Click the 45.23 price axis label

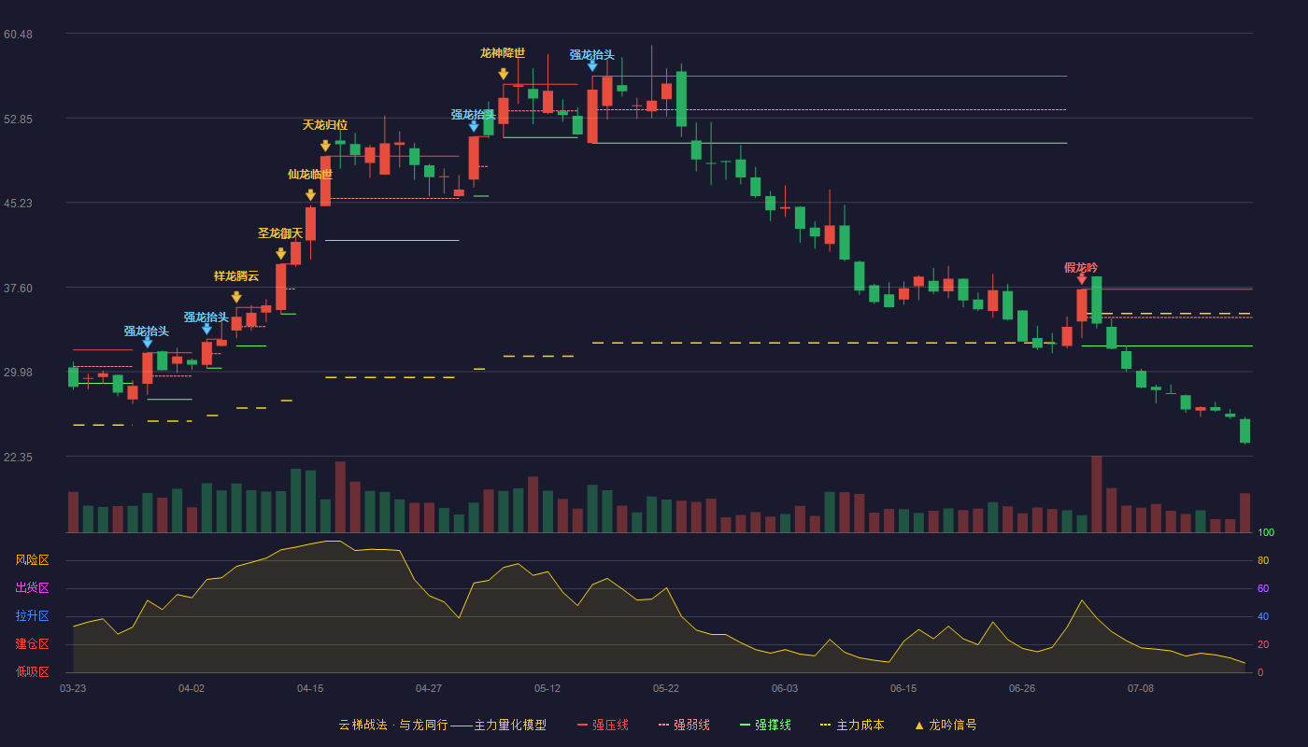pos(18,204)
